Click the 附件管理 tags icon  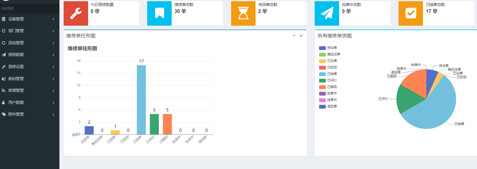coord(4,114)
